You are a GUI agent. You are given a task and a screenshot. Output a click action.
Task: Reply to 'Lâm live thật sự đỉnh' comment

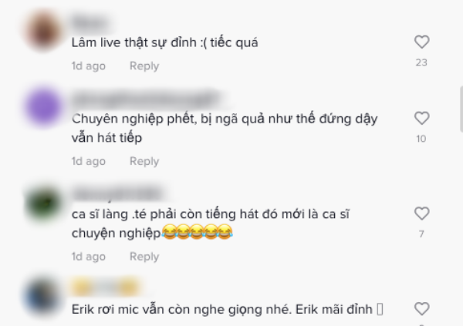[144, 66]
